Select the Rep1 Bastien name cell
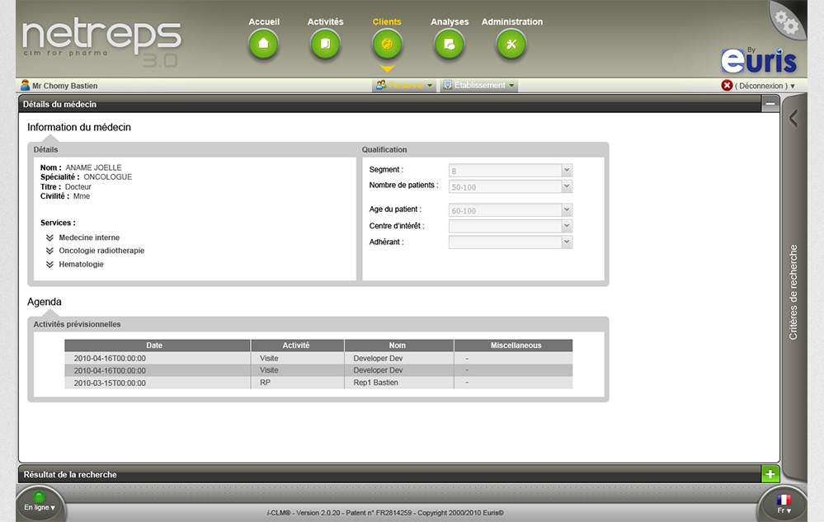This screenshot has width=824, height=522. tap(399, 383)
